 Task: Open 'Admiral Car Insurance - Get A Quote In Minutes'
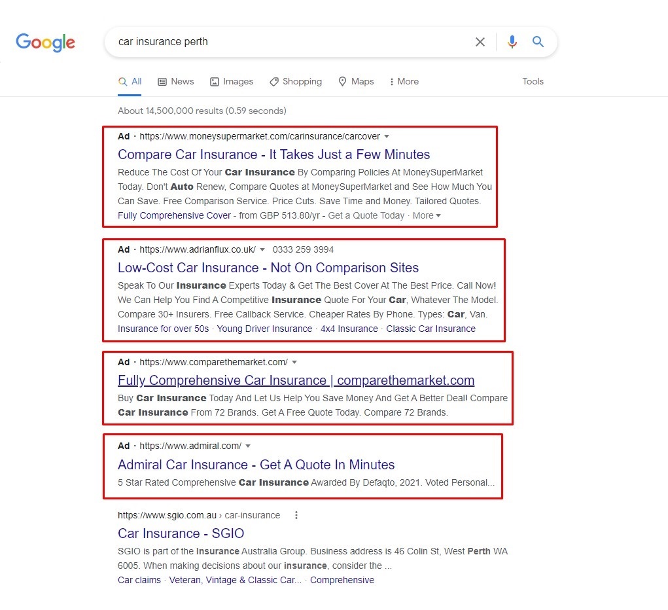(256, 465)
